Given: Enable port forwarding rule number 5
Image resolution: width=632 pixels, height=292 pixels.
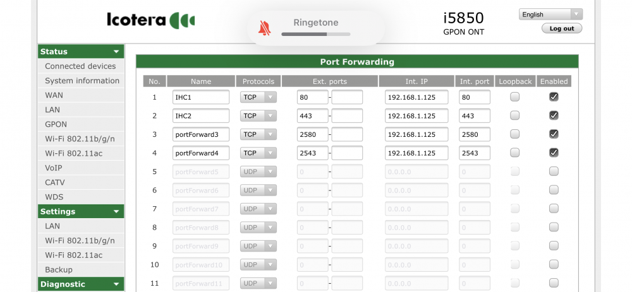Looking at the screenshot, I should click(x=554, y=172).
